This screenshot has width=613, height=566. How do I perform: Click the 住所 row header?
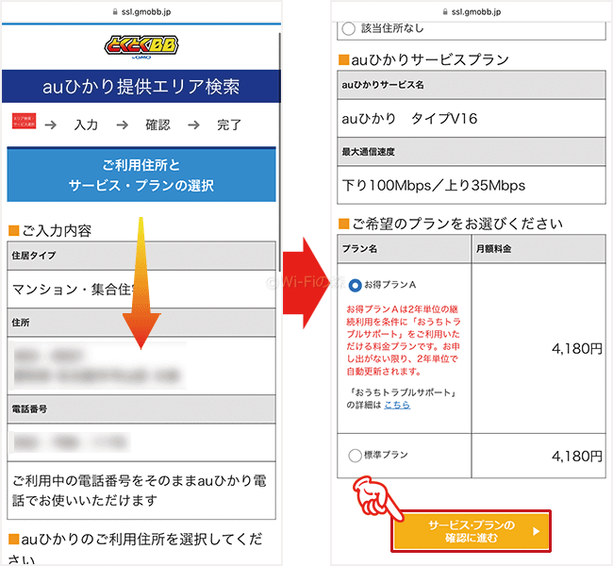click(141, 323)
